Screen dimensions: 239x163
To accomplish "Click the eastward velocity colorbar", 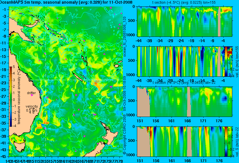I will 226,61.
